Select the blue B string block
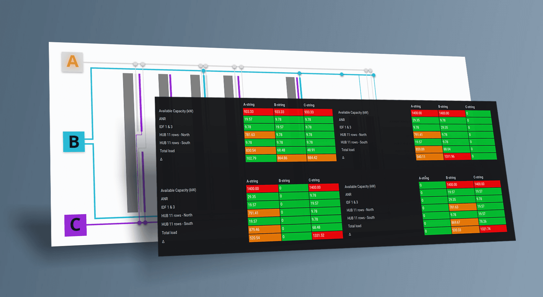 (74, 142)
